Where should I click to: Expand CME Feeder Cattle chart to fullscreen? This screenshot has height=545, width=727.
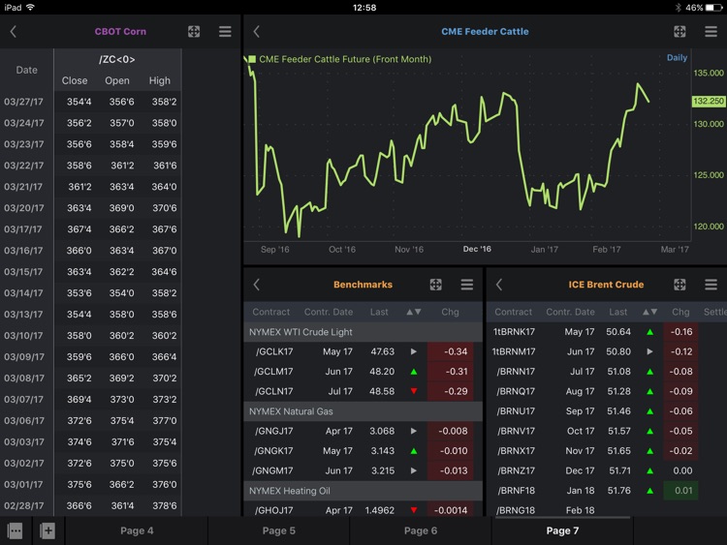pyautogui.click(x=680, y=32)
